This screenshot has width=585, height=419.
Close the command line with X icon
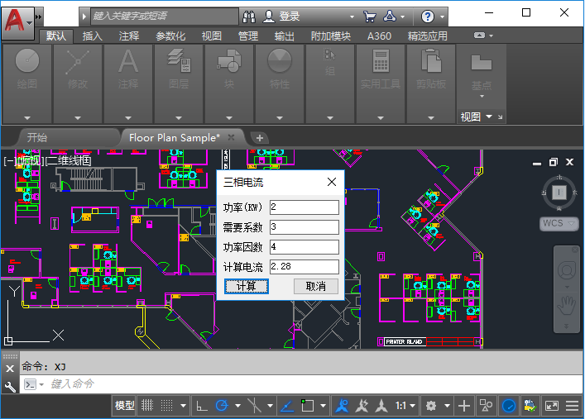coord(10,369)
